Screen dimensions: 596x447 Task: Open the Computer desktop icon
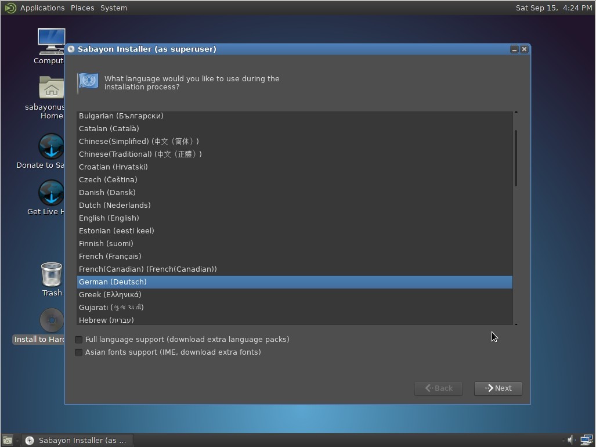click(x=51, y=41)
